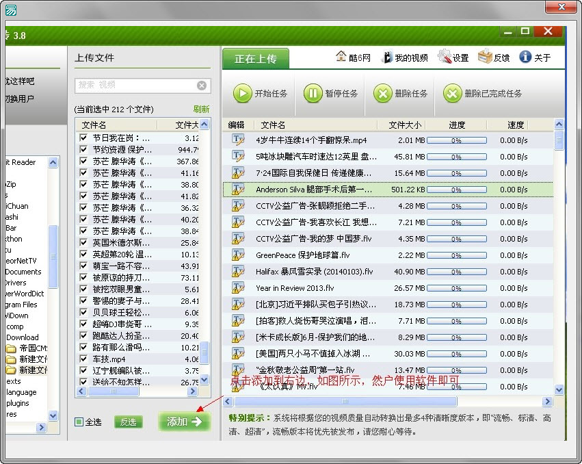Click the 搜索 视频 search input field

click(x=135, y=85)
